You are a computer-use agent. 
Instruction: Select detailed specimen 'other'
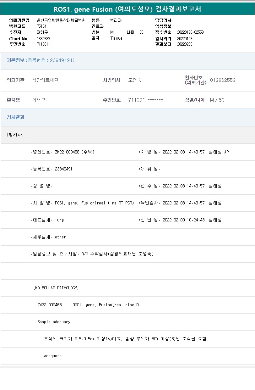(x=60, y=237)
